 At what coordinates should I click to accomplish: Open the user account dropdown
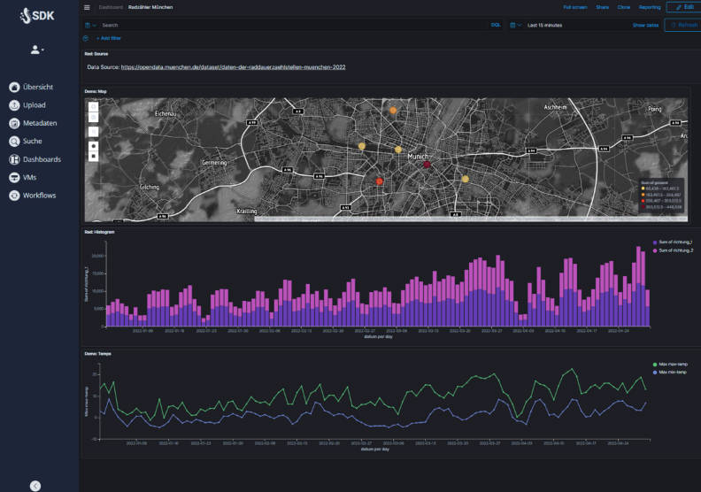click(37, 50)
